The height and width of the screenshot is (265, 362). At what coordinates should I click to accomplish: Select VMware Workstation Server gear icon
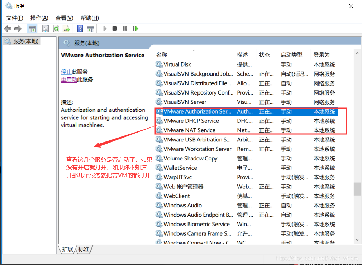(159, 149)
